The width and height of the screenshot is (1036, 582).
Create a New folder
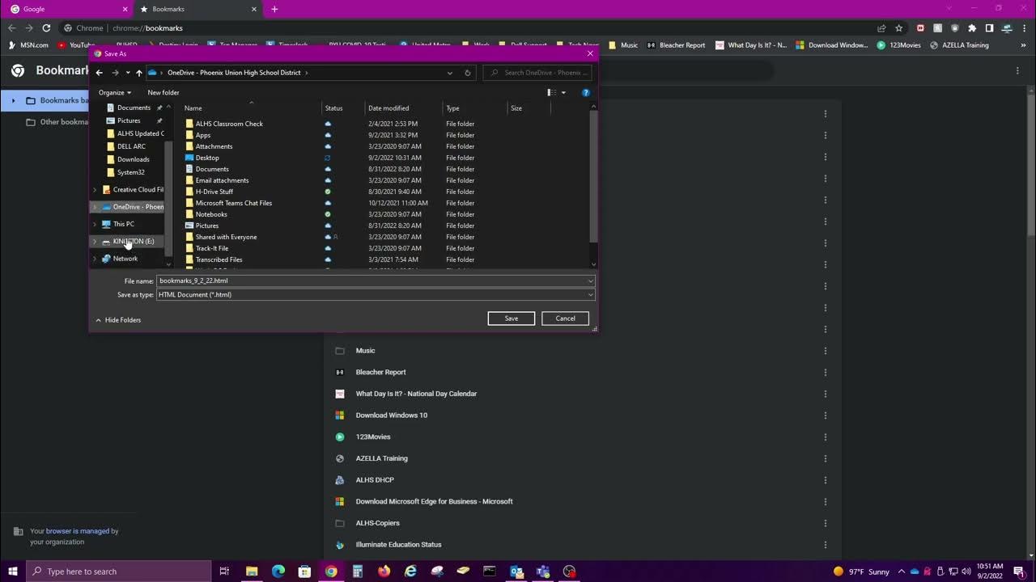point(163,93)
